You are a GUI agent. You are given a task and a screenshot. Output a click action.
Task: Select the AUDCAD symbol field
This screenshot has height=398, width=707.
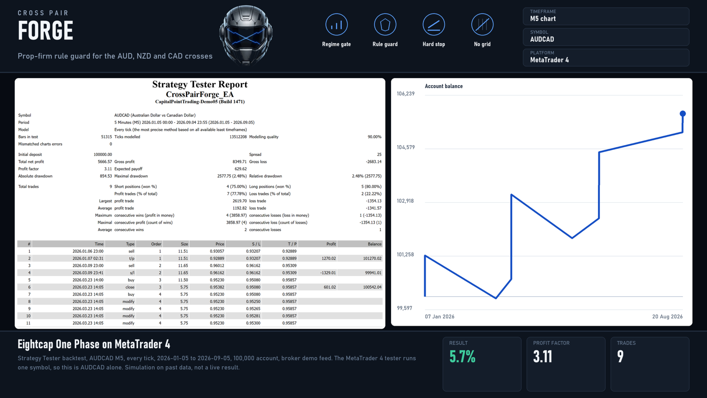tap(606, 37)
